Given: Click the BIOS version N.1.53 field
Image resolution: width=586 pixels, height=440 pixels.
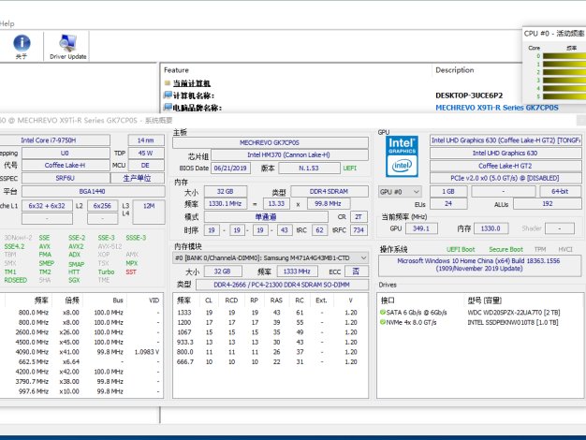Looking at the screenshot, I should pos(309,169).
